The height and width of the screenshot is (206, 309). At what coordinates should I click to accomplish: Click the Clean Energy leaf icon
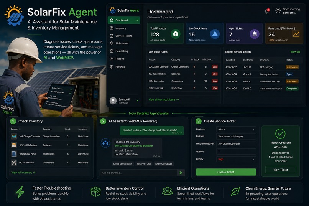pyautogui.click(x=235, y=191)
